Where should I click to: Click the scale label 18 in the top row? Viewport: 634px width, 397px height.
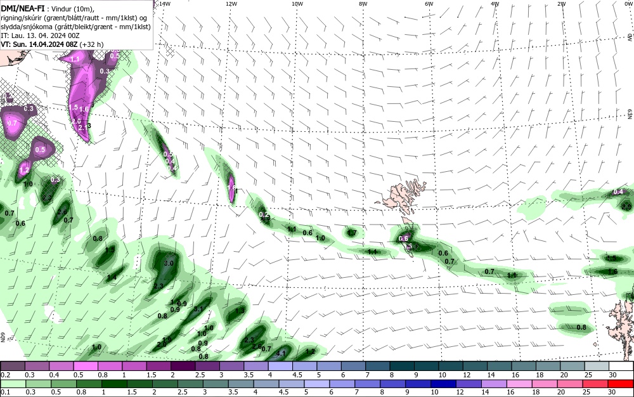[x=540, y=375]
